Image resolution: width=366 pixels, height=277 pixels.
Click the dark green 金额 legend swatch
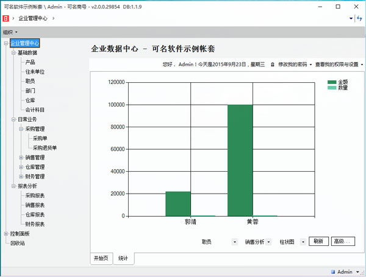(x=332, y=82)
